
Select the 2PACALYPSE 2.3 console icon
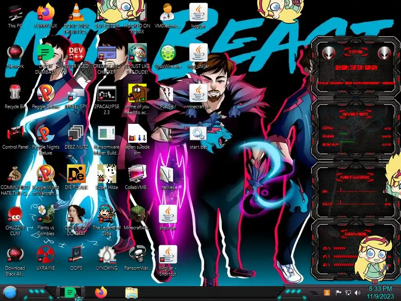pos(107,93)
